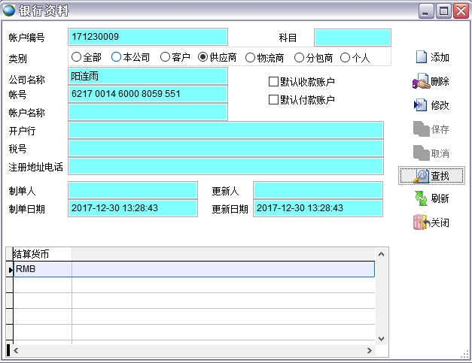Hit the 刷新 (Refresh) icon button
This screenshot has height=363, width=472.
coord(431,198)
